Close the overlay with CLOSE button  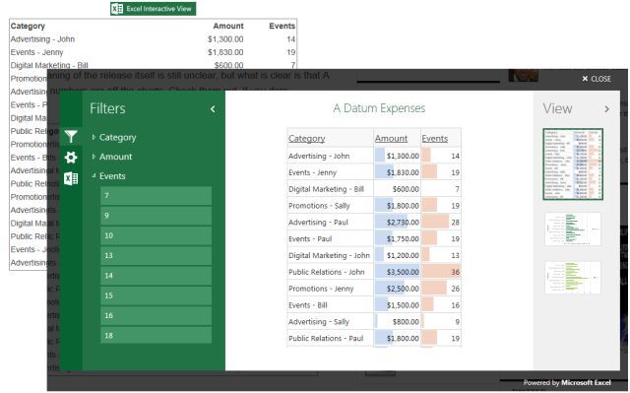[597, 79]
